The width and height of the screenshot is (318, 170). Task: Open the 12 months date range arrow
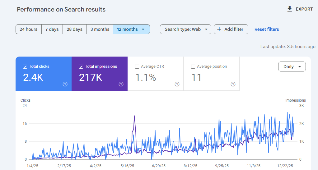point(143,29)
